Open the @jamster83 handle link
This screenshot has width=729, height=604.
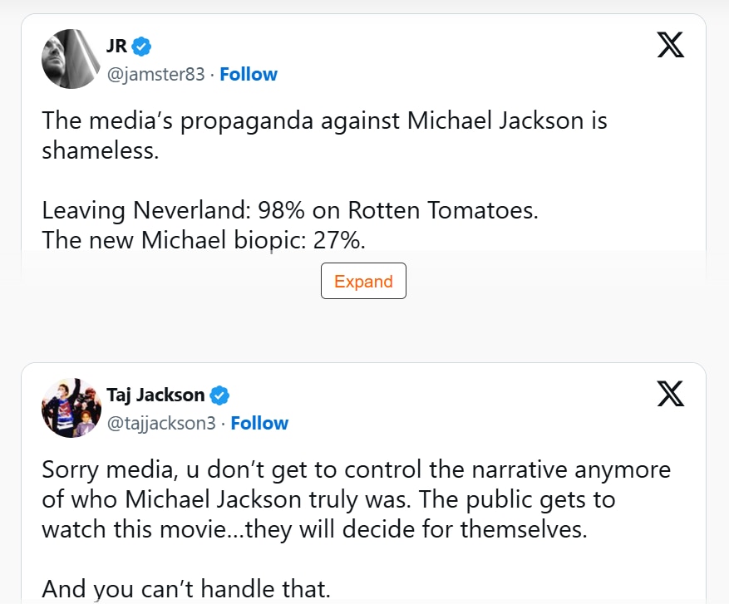(x=155, y=74)
